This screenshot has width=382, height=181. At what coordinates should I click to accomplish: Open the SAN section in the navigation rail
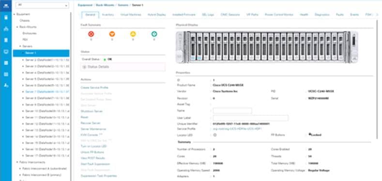pyautogui.click(x=6, y=40)
